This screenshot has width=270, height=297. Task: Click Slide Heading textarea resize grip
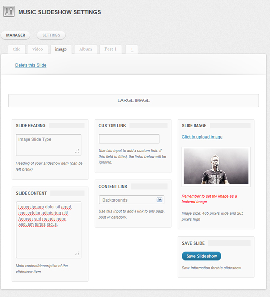(77, 151)
